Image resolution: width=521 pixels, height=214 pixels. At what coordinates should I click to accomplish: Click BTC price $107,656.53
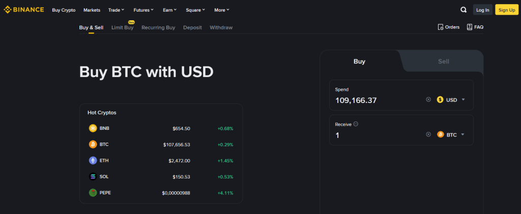(177, 145)
